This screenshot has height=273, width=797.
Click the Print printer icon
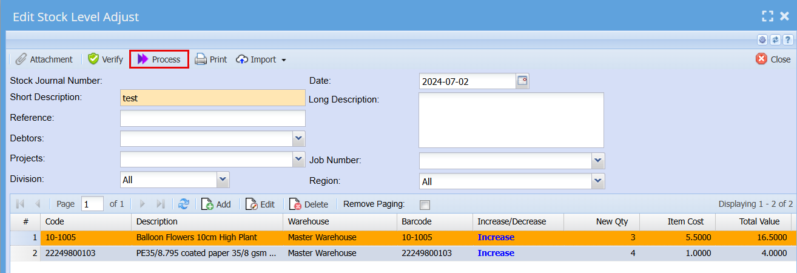click(201, 59)
